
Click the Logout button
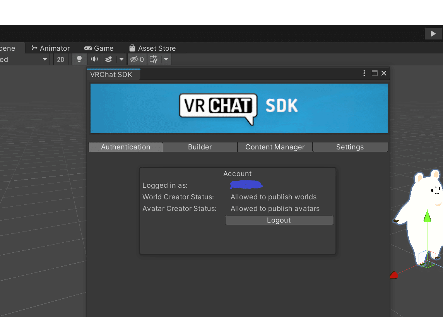[279, 220]
